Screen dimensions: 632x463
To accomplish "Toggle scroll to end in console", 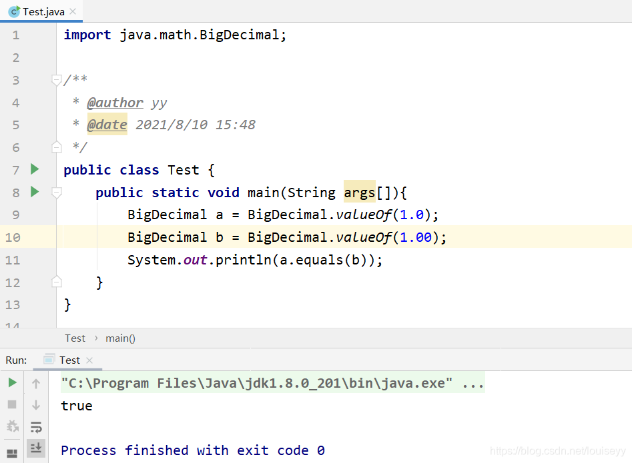I will (36, 448).
